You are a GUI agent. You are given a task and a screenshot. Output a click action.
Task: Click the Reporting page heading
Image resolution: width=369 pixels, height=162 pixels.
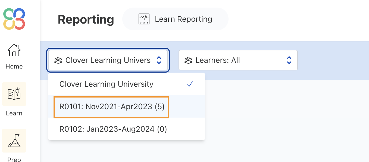coord(86,20)
